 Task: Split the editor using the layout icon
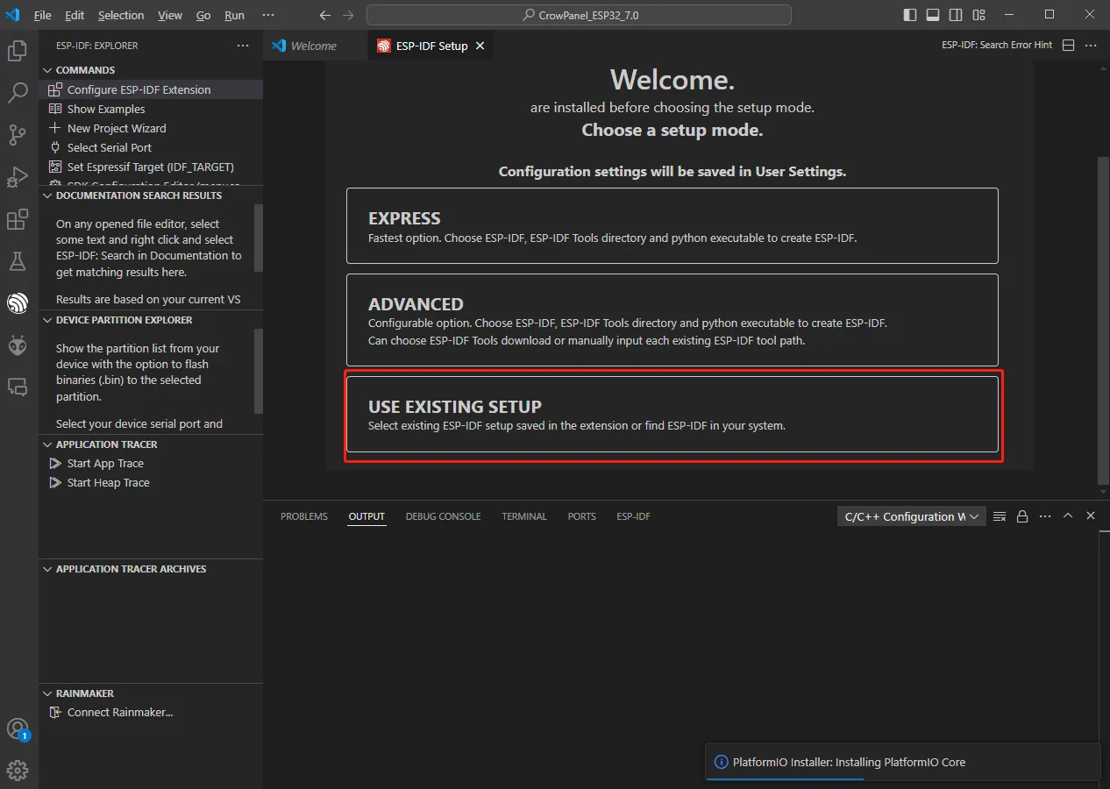(1068, 46)
